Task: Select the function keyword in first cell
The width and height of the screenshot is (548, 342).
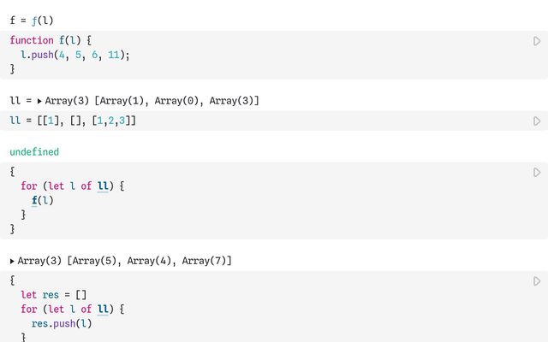Action: 32,40
